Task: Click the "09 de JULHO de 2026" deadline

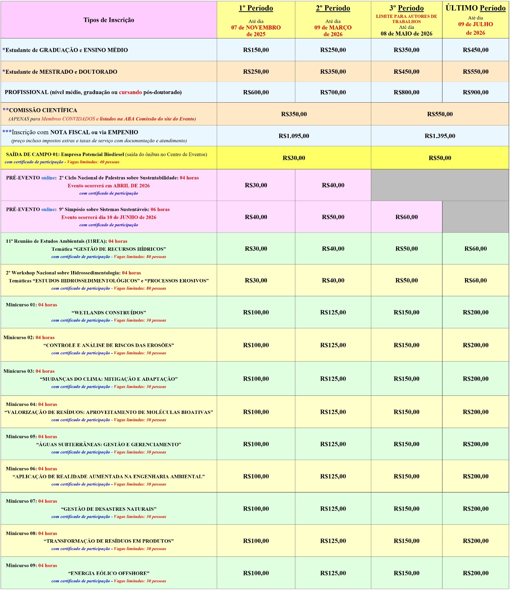Action: click(x=475, y=29)
